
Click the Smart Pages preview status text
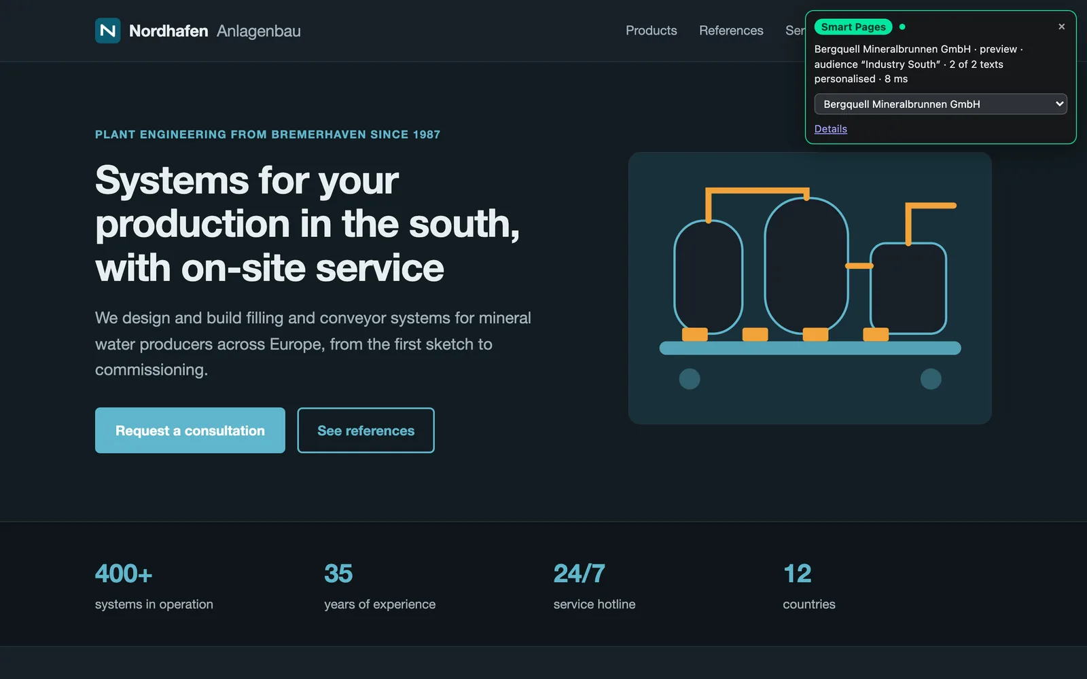(x=919, y=64)
